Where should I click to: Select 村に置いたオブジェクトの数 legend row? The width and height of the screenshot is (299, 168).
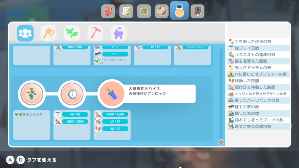[x=259, y=74]
